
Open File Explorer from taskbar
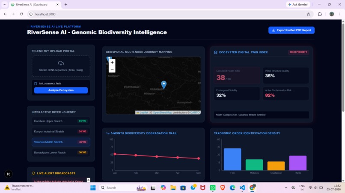[x=173, y=188]
